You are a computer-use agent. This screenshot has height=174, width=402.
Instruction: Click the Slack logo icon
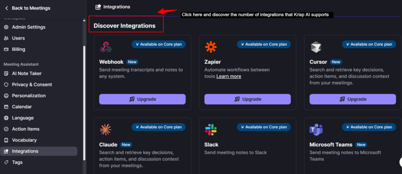tap(211, 130)
